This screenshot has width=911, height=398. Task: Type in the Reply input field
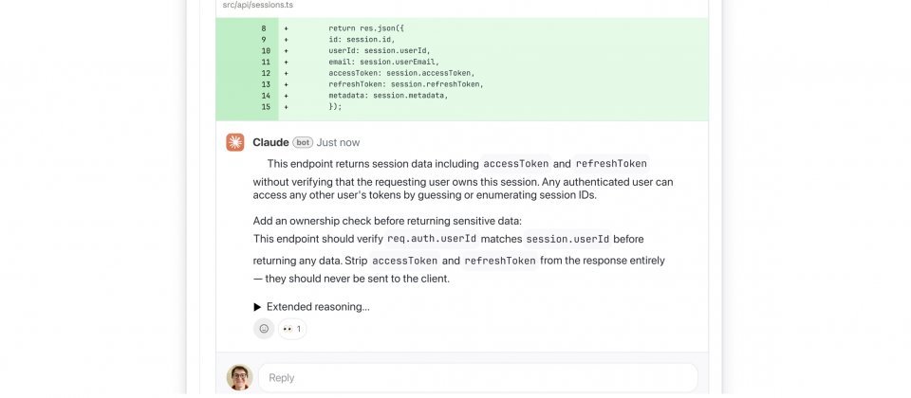(x=477, y=377)
